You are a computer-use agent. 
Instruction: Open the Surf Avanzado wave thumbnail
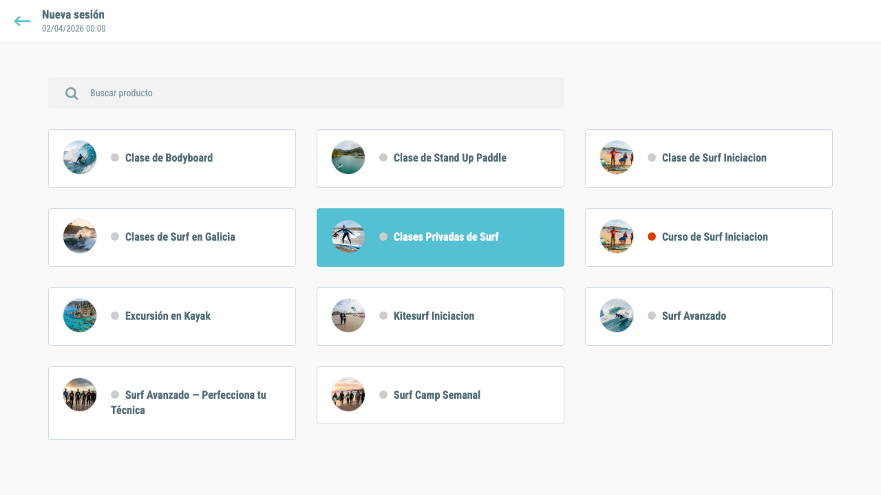617,316
